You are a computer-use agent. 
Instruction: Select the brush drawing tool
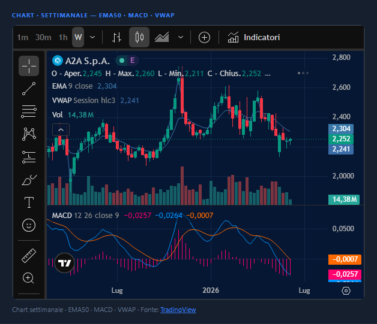coord(29,180)
